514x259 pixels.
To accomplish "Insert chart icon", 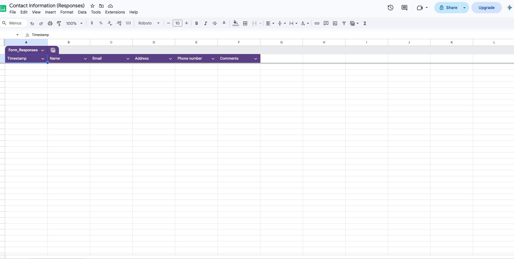I will coord(335,23).
